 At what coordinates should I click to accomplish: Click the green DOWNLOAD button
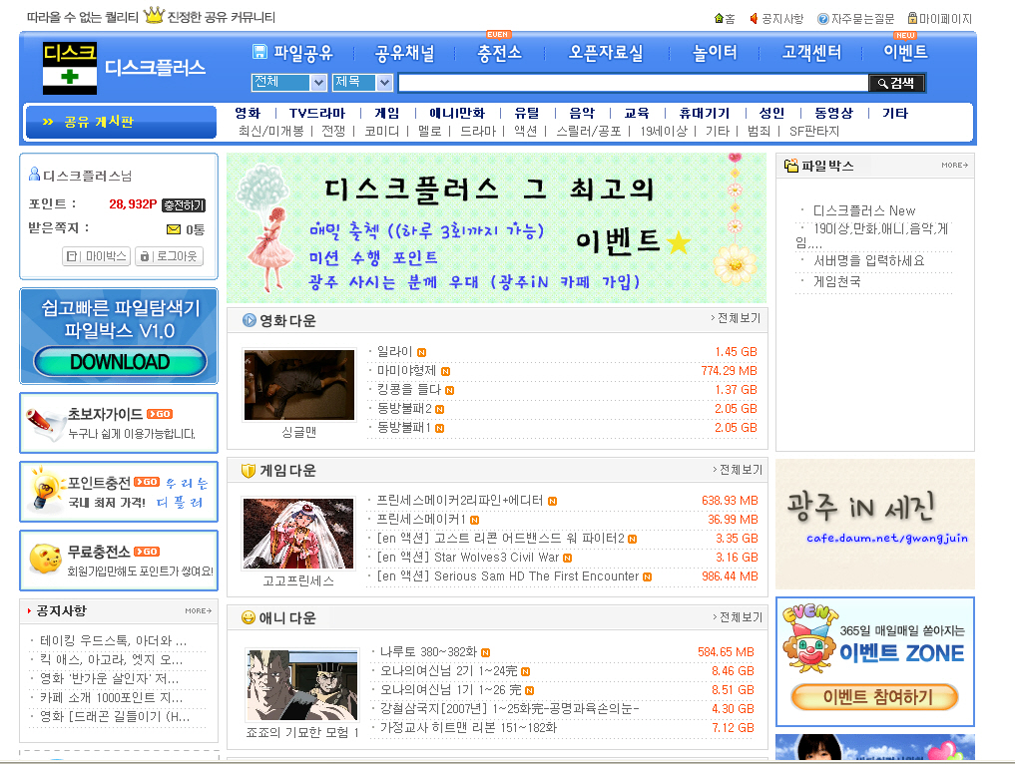point(121,362)
